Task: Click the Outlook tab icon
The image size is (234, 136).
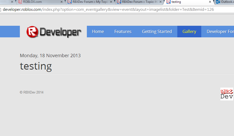Action: [x=218, y=2]
